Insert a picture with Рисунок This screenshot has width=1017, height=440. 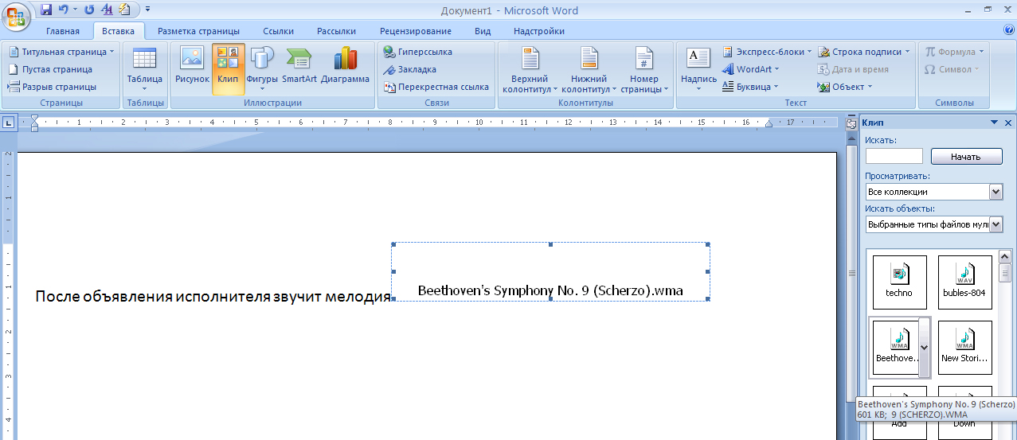[x=192, y=67]
